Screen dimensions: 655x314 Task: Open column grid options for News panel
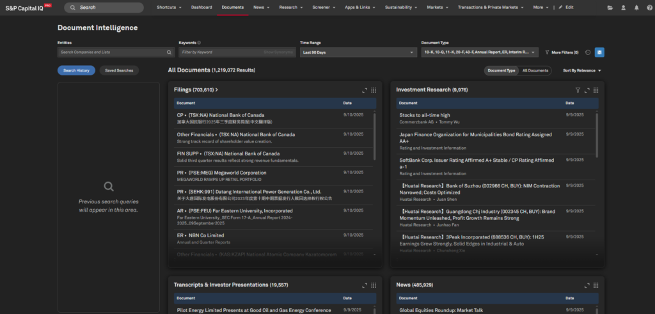click(596, 285)
